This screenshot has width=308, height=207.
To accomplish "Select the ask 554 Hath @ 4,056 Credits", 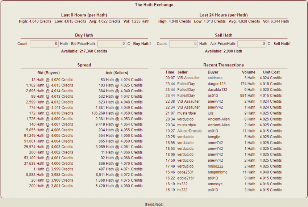I will (x=121, y=136).
